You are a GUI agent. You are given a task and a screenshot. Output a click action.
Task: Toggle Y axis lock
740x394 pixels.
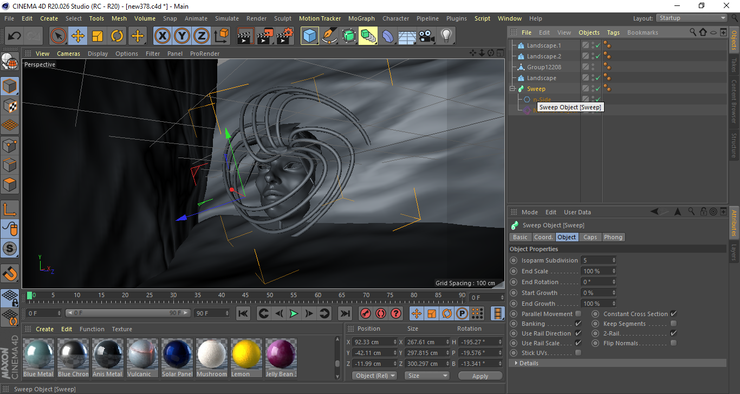[182, 36]
